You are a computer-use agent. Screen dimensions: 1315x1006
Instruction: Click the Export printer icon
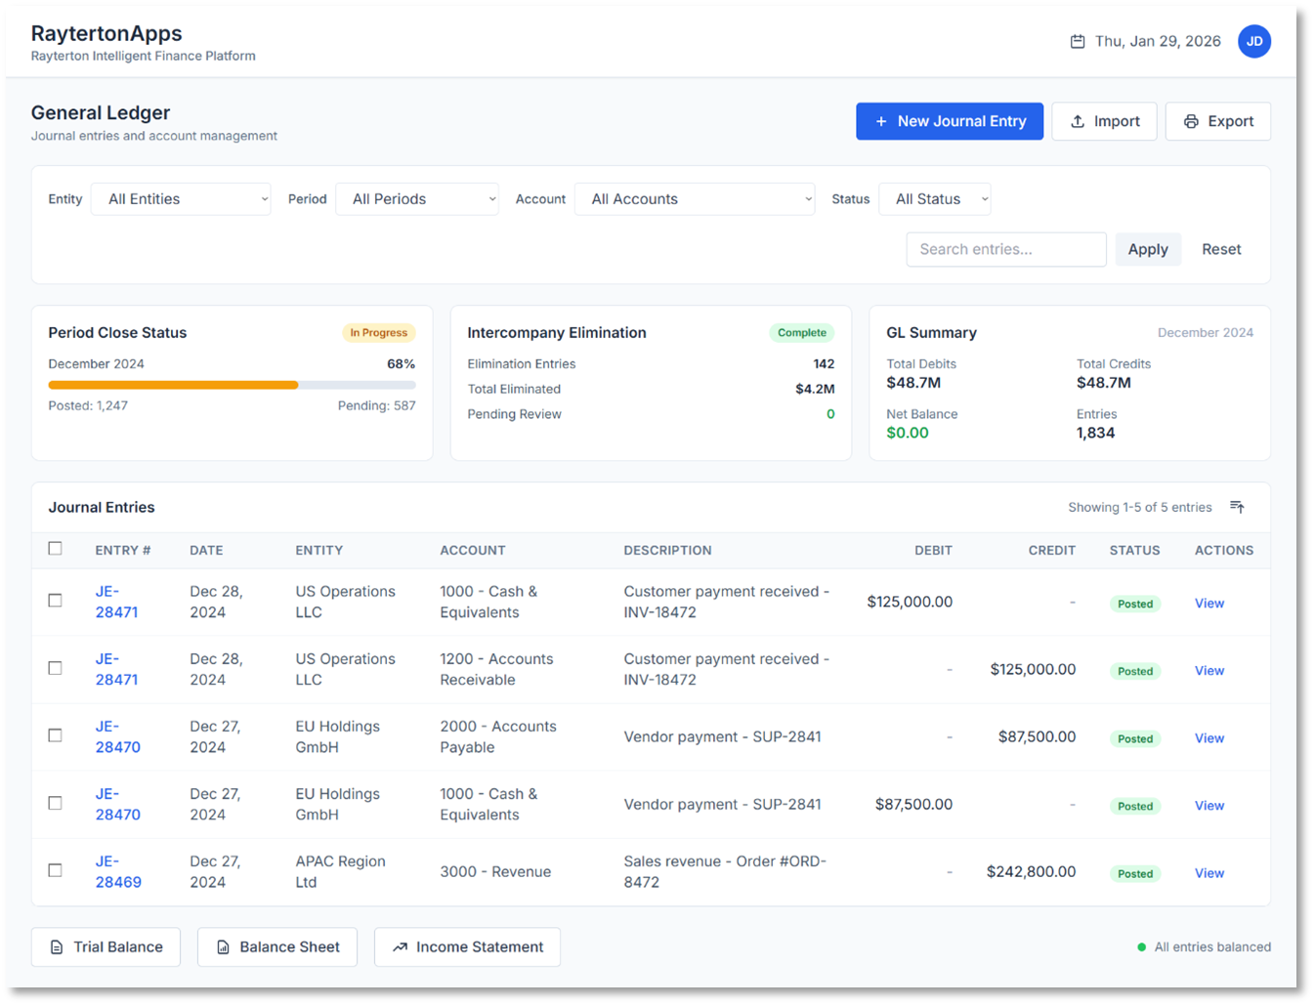[1191, 121]
